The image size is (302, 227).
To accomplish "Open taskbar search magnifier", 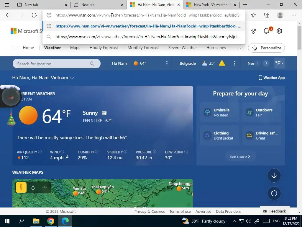I will click(x=21, y=221).
